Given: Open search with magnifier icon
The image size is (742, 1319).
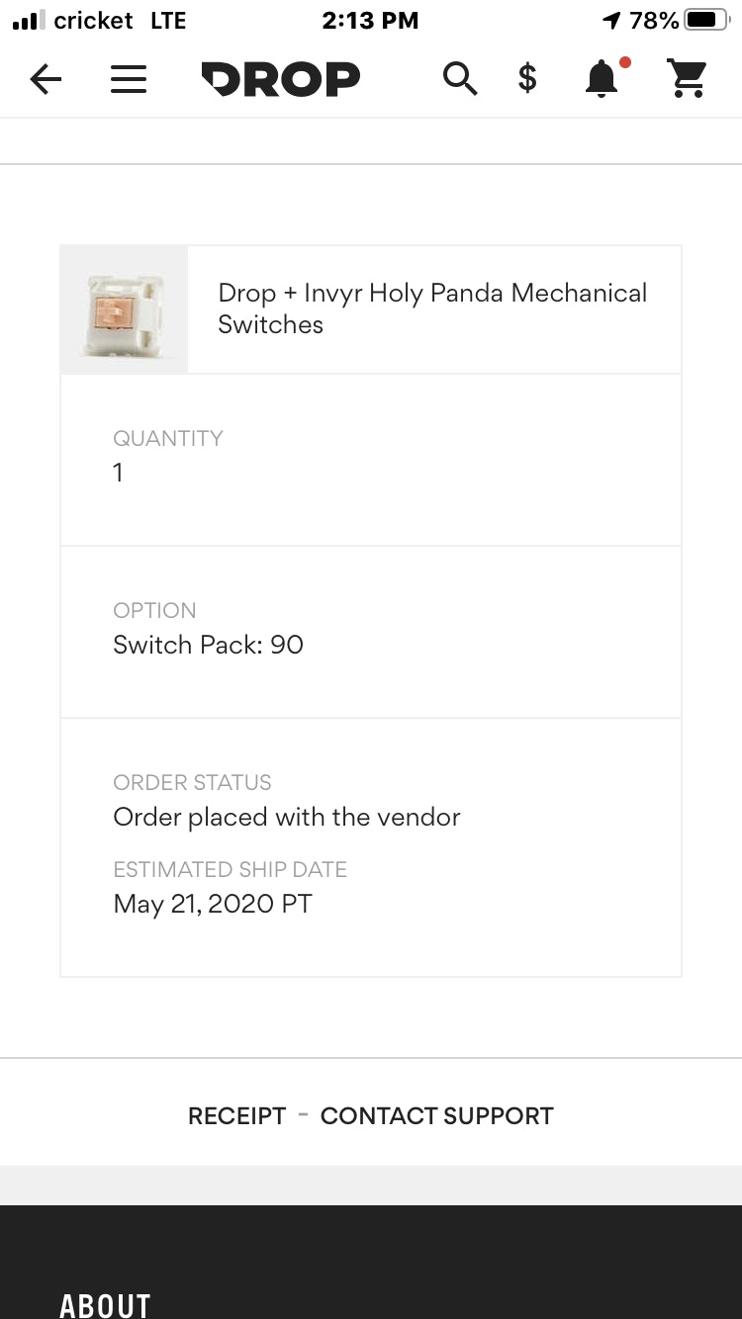Looking at the screenshot, I should click(x=460, y=78).
